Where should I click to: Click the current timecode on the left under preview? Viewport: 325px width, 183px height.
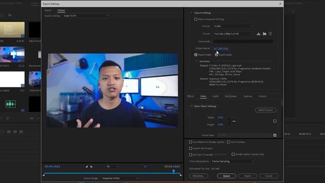pos(52,166)
